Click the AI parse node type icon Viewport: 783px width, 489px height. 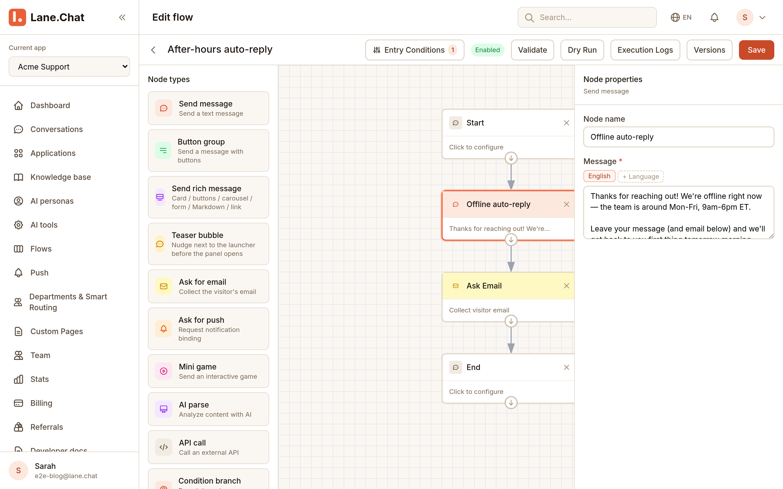164,409
